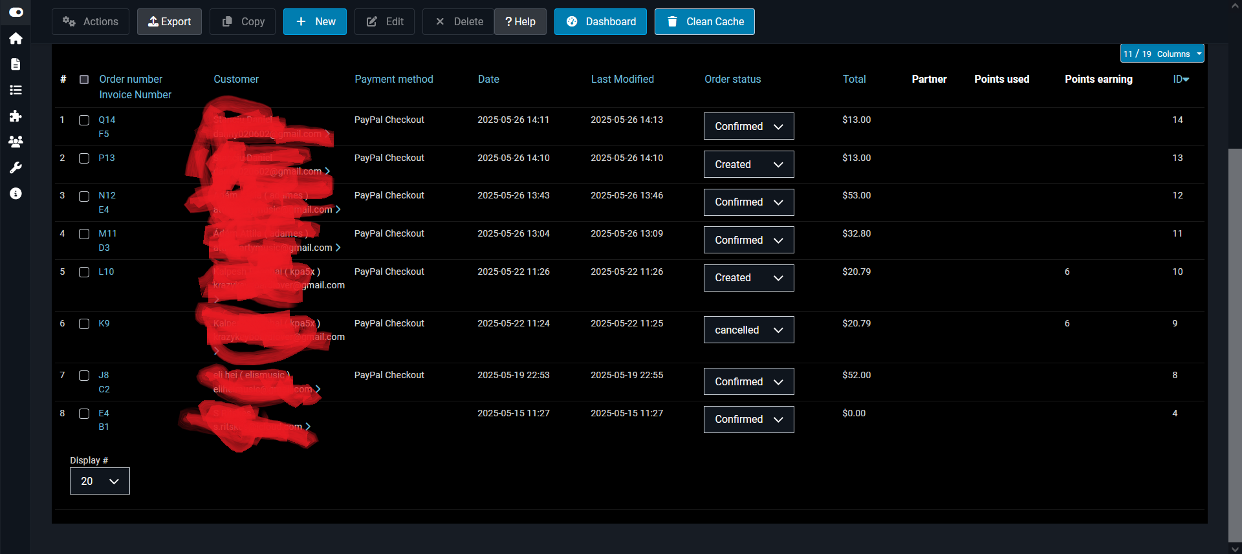Select the checkbox for order P13
The height and width of the screenshot is (554, 1242).
84,158
